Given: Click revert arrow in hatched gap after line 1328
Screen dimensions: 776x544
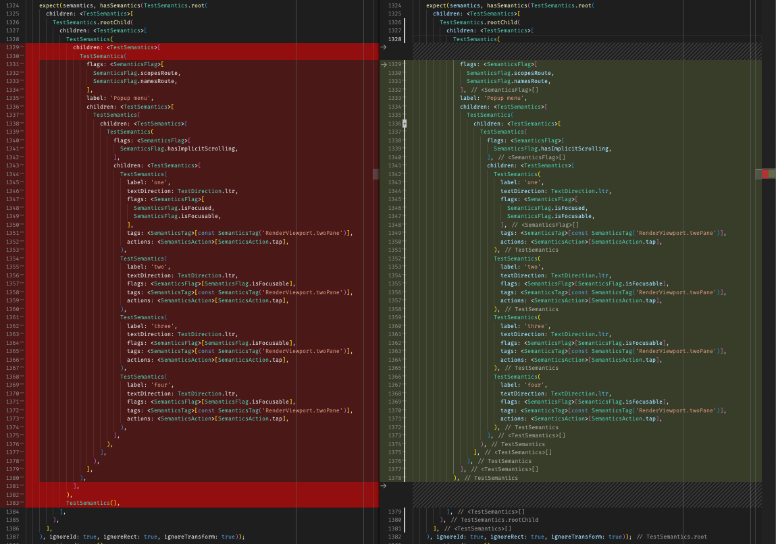Looking at the screenshot, I should 384,47.
